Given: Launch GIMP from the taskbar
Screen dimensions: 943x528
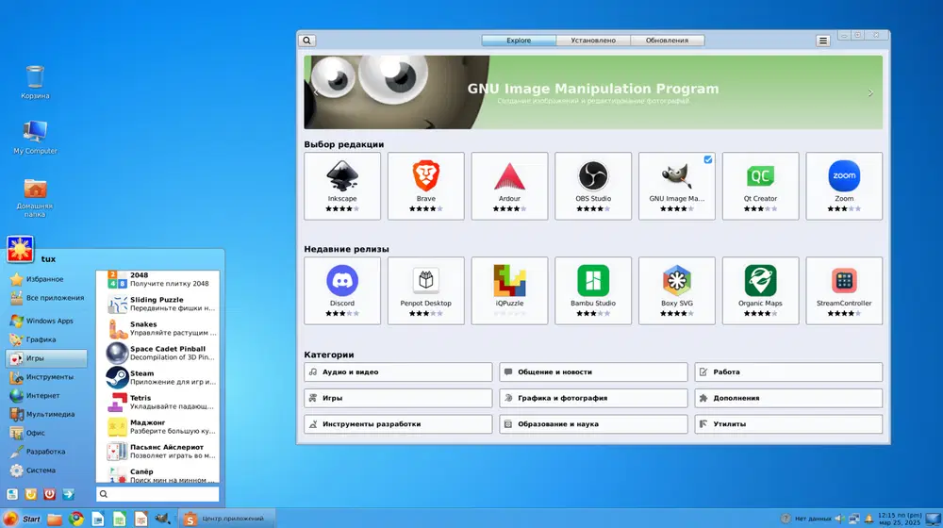Looking at the screenshot, I should [162, 519].
